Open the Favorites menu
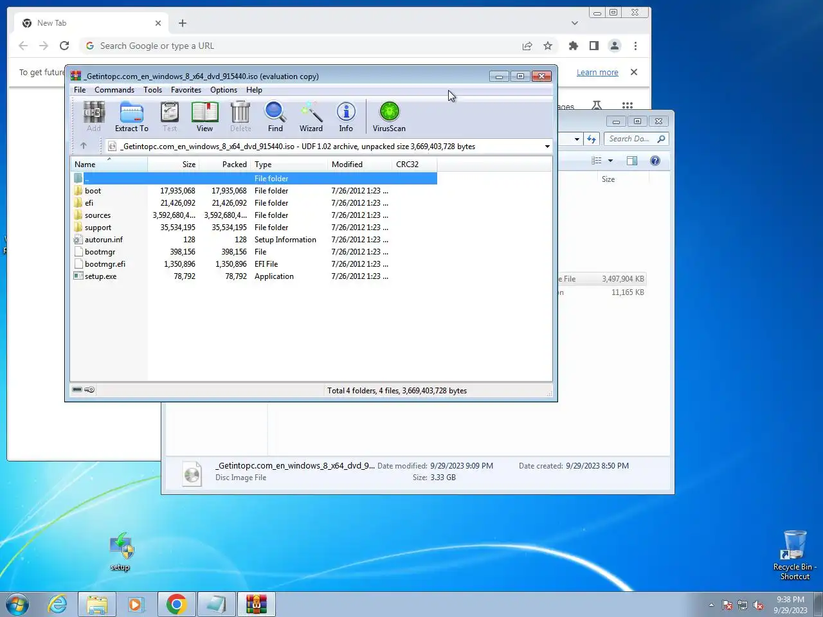823x617 pixels. (186, 90)
